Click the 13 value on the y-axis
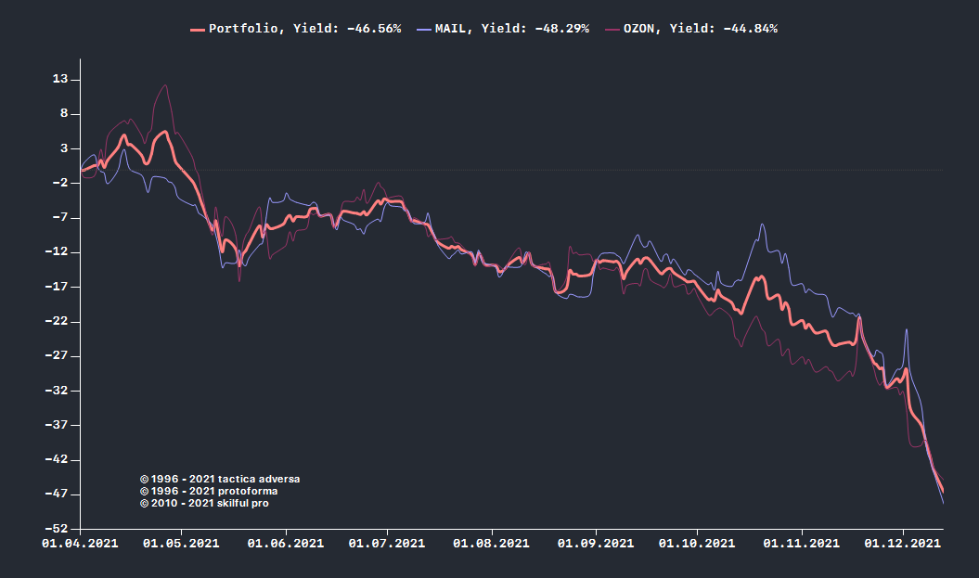The height and width of the screenshot is (578, 979). pyautogui.click(x=60, y=80)
